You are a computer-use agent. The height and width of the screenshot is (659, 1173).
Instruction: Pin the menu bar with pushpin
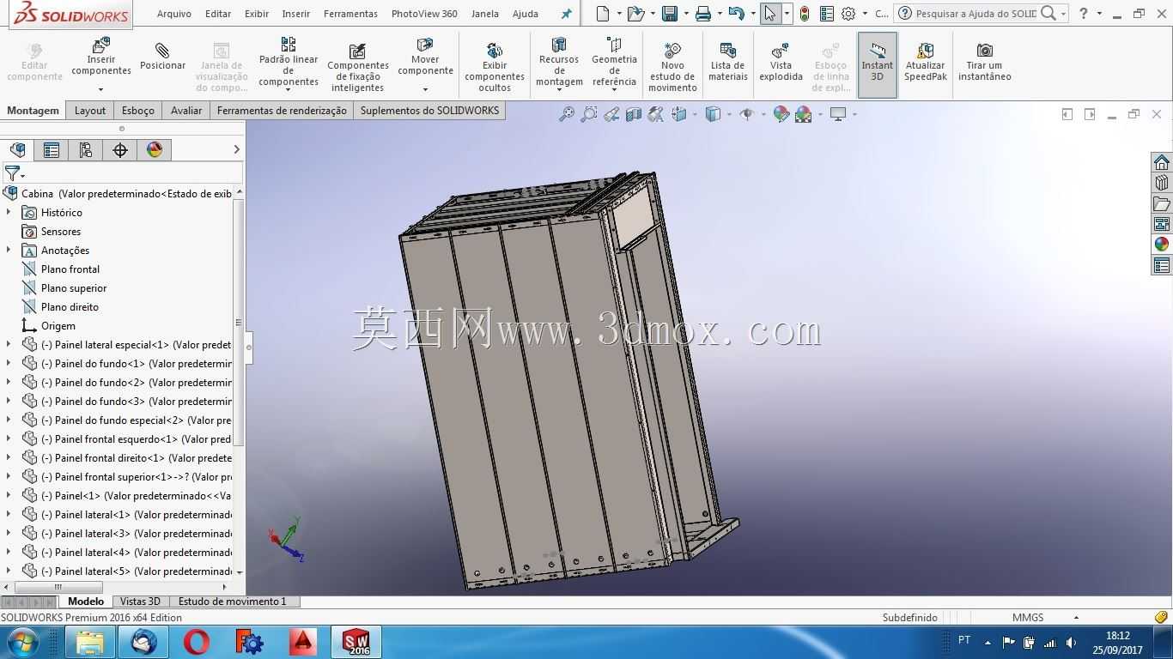566,14
